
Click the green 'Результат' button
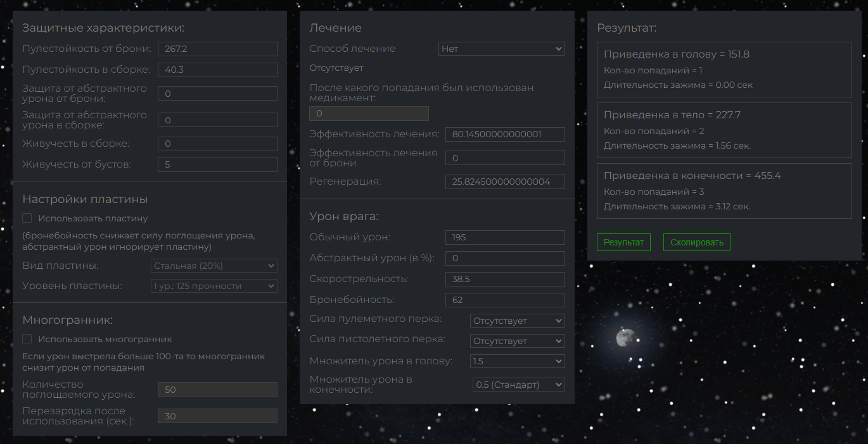pyautogui.click(x=623, y=242)
